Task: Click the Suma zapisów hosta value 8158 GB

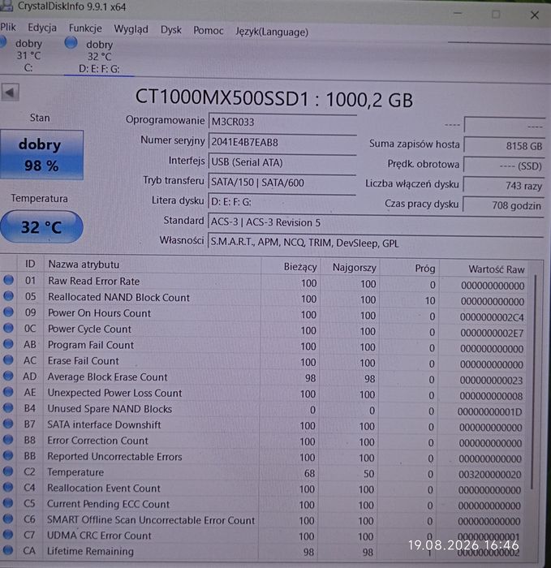Action: pyautogui.click(x=504, y=145)
